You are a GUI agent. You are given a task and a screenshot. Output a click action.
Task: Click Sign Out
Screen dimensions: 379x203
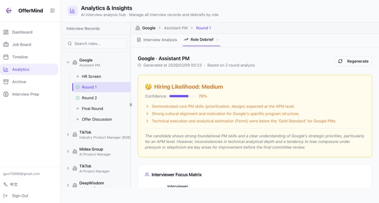(x=16, y=196)
